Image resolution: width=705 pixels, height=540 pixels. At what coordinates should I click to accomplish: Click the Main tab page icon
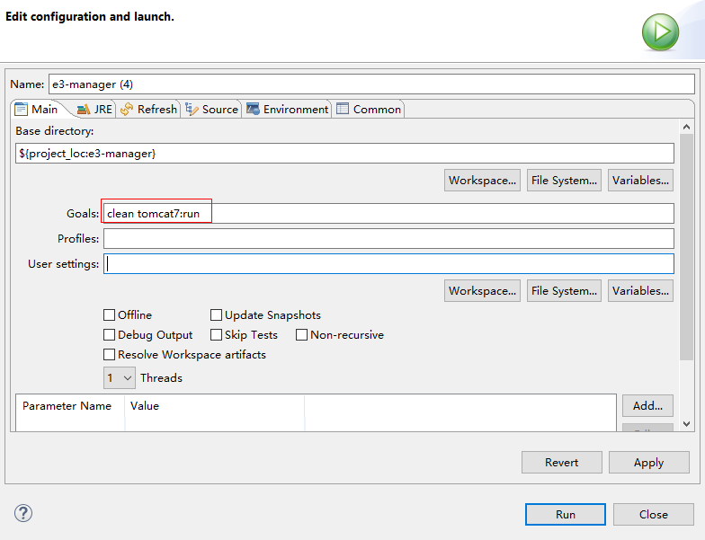22,110
